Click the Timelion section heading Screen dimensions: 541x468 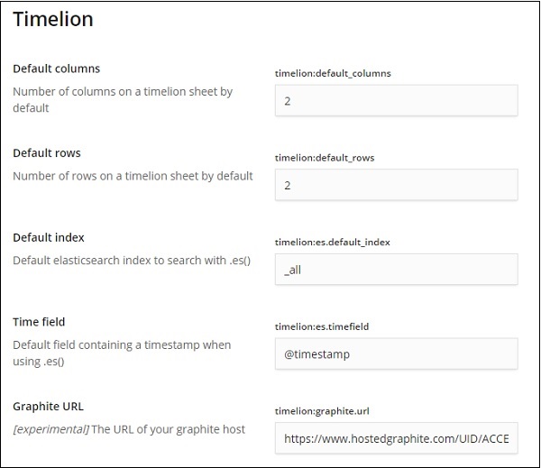pos(53,20)
